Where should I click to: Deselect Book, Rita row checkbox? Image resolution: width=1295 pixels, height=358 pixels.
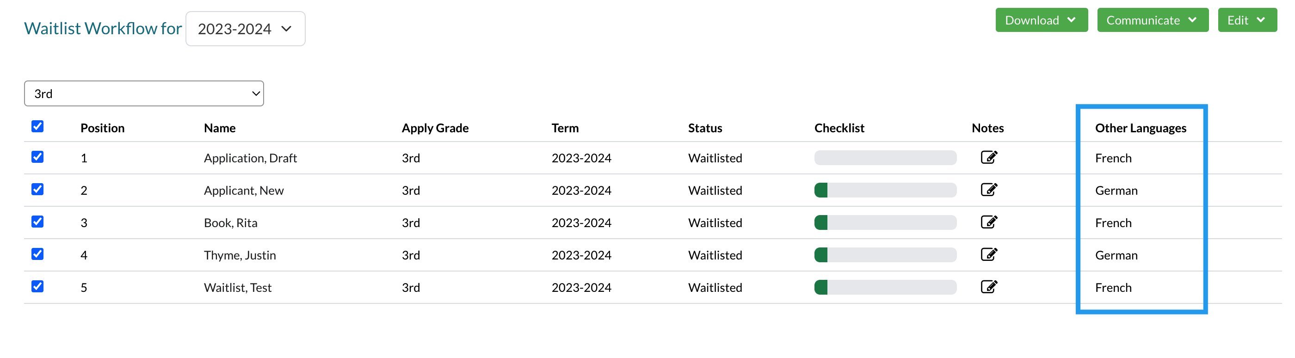tap(37, 222)
